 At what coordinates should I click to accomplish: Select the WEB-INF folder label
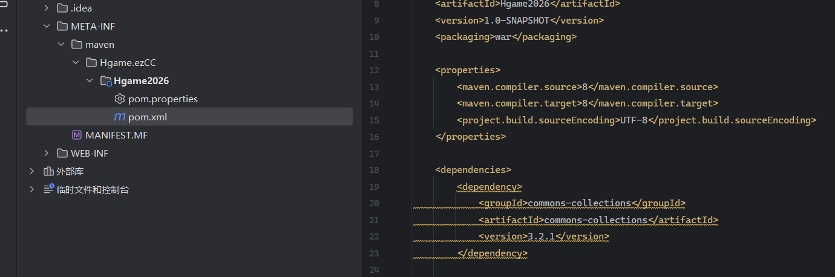[x=90, y=153]
